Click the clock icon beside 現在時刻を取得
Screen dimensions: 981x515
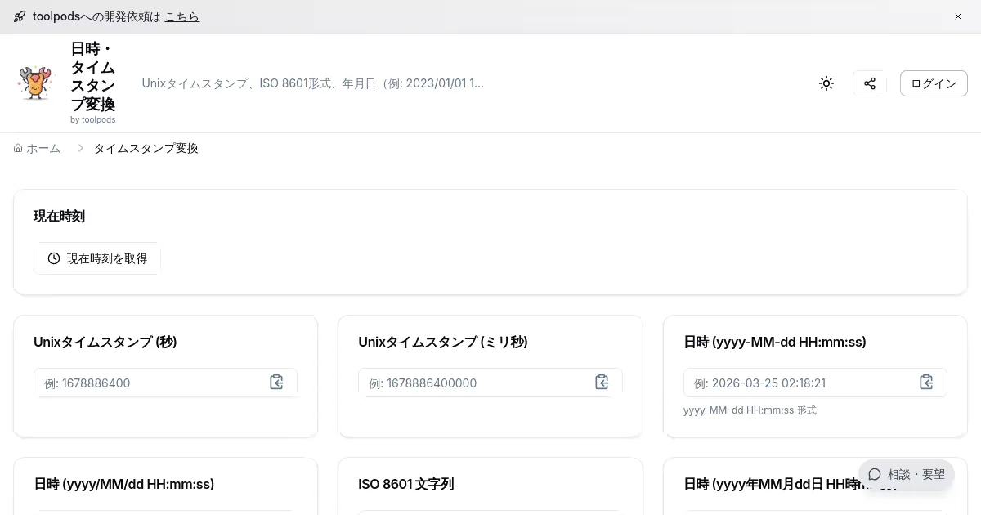click(54, 258)
